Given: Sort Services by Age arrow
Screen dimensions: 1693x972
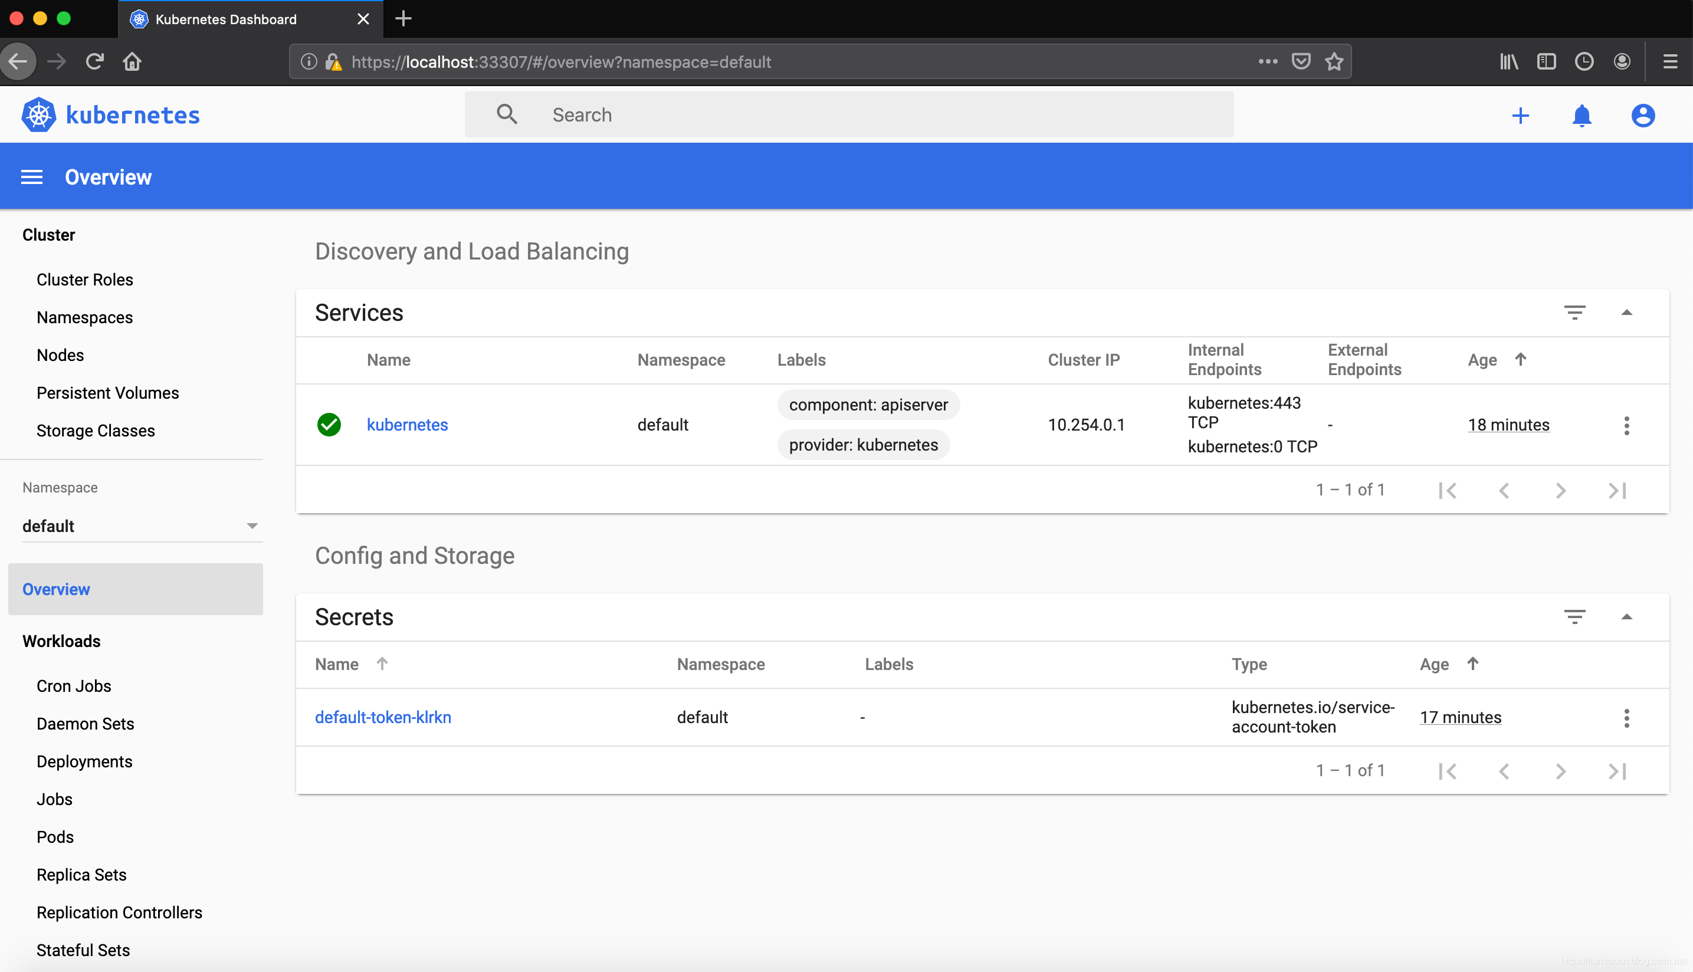Looking at the screenshot, I should click(x=1520, y=359).
